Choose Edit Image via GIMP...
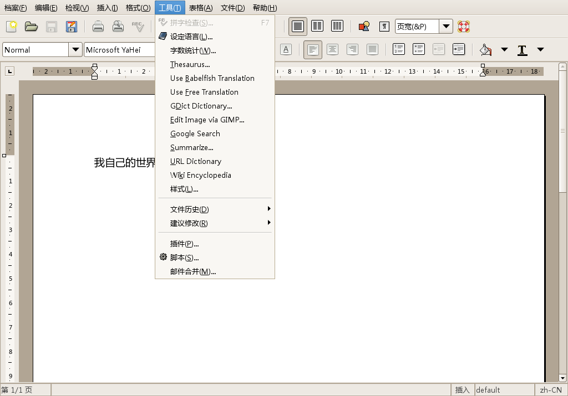 click(x=215, y=120)
